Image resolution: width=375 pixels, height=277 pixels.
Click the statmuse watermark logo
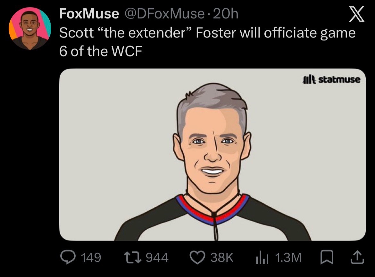pyautogui.click(x=331, y=79)
